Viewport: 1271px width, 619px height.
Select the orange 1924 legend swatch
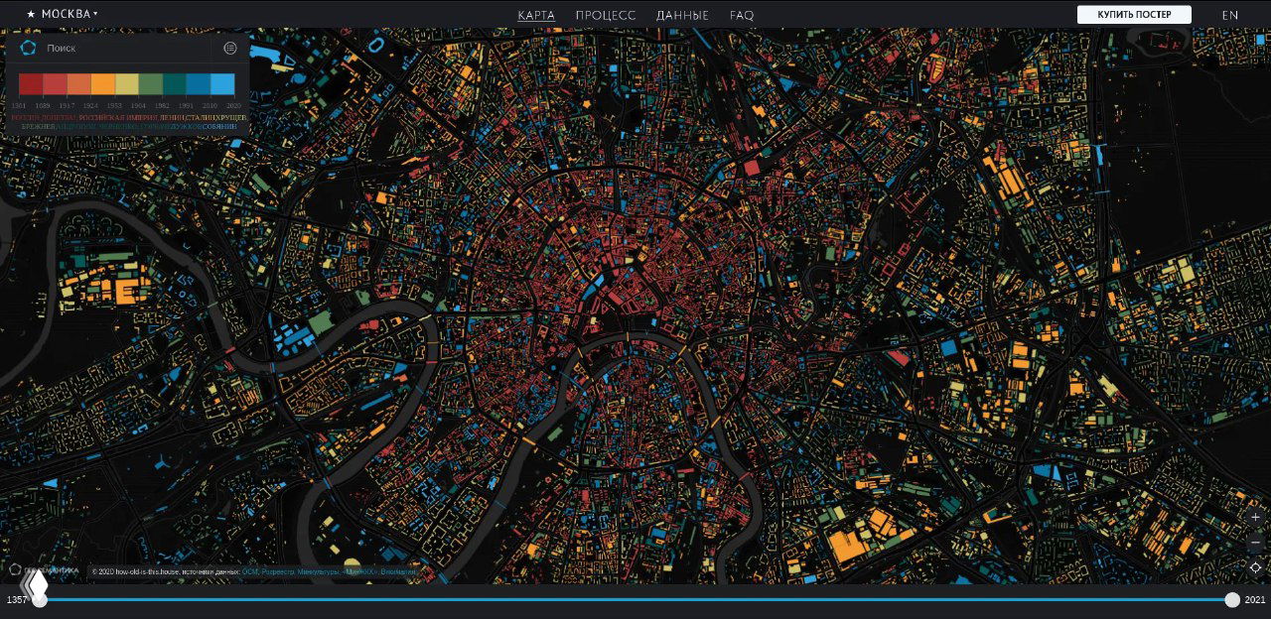(x=103, y=84)
